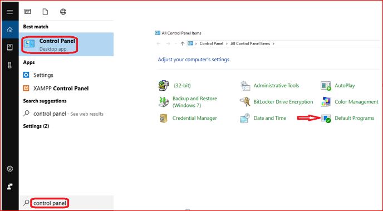Screen dimensions: 383x211
Task: Click the magnifier icon next to web suggestion
Action: pos(26,114)
